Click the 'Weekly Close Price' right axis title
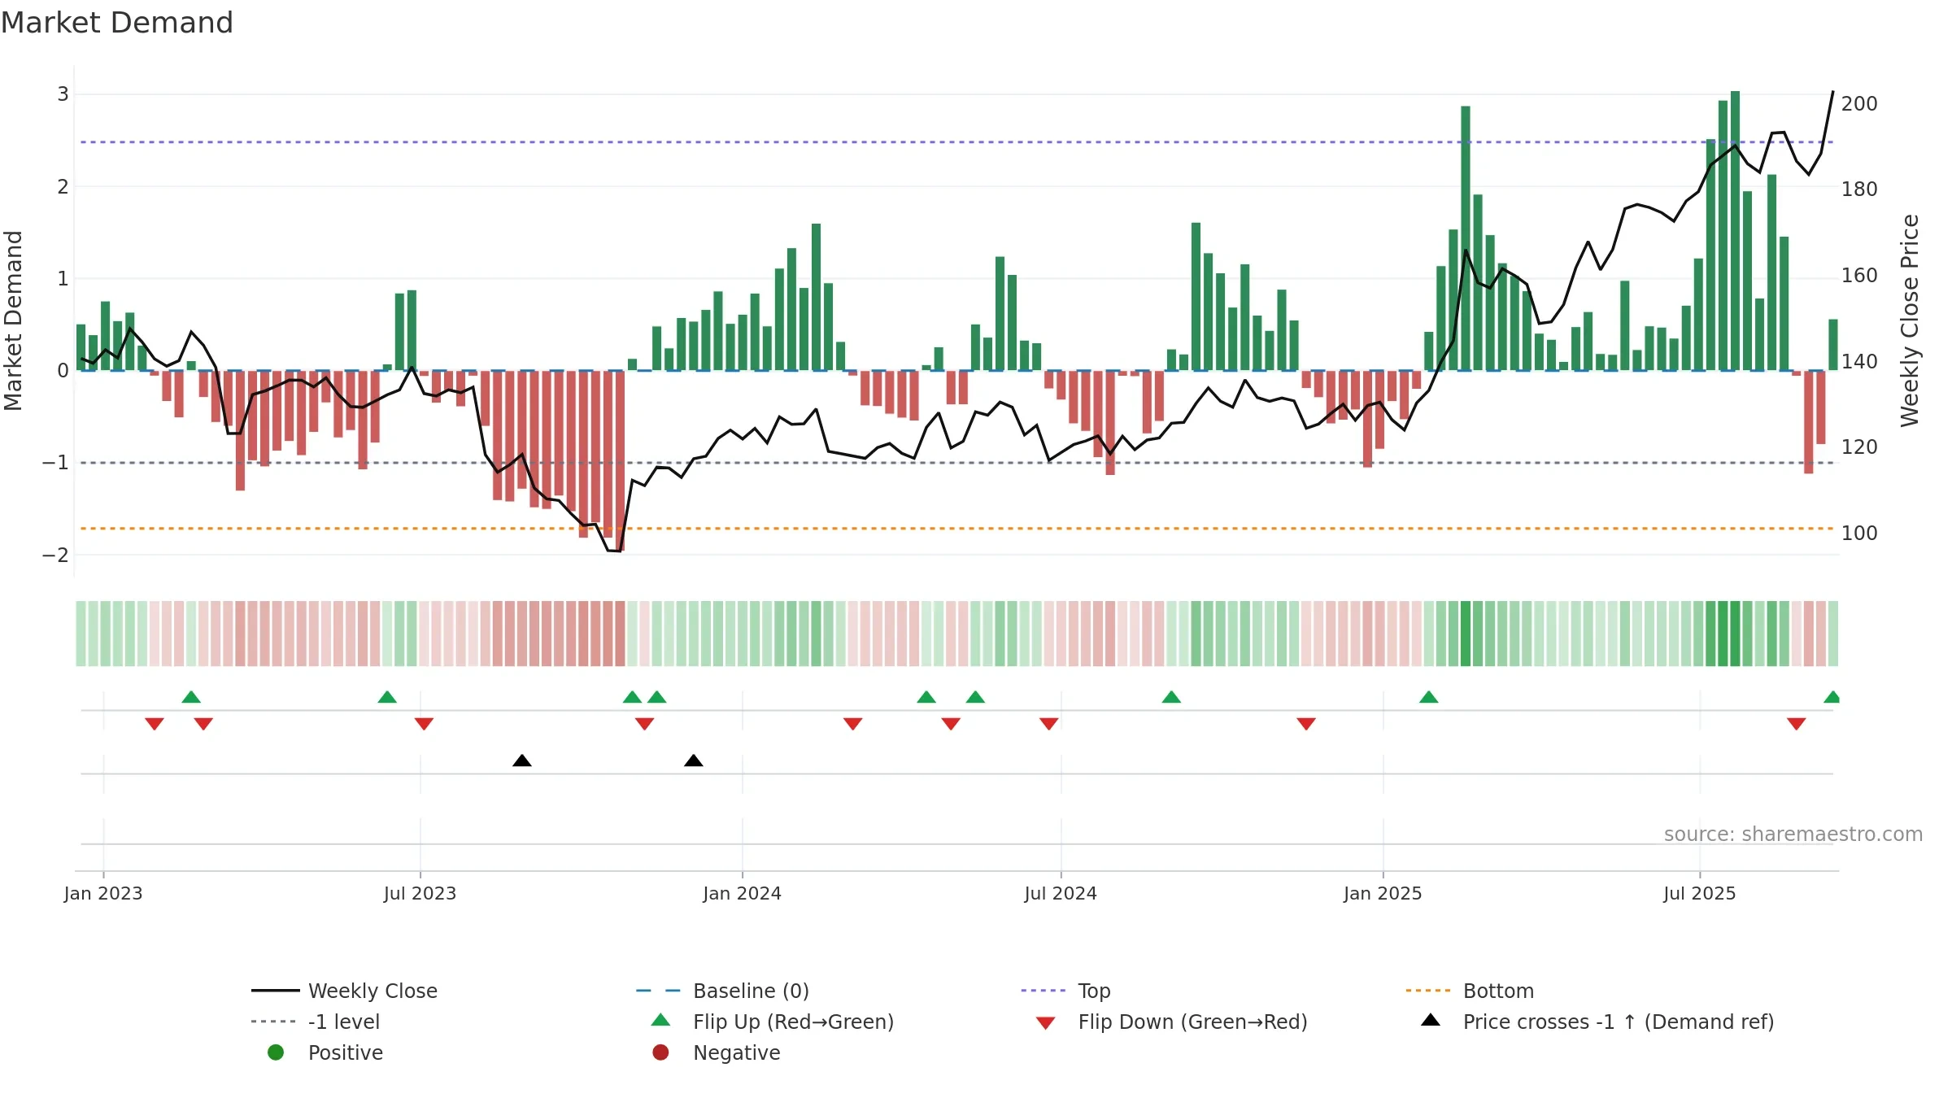This screenshot has width=1952, height=1098. (x=1910, y=320)
